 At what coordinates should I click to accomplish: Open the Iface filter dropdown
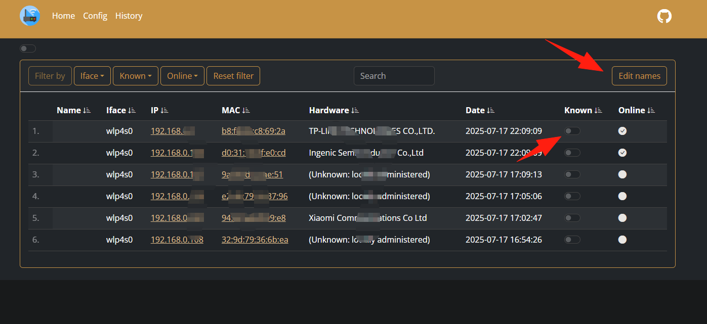coord(92,76)
